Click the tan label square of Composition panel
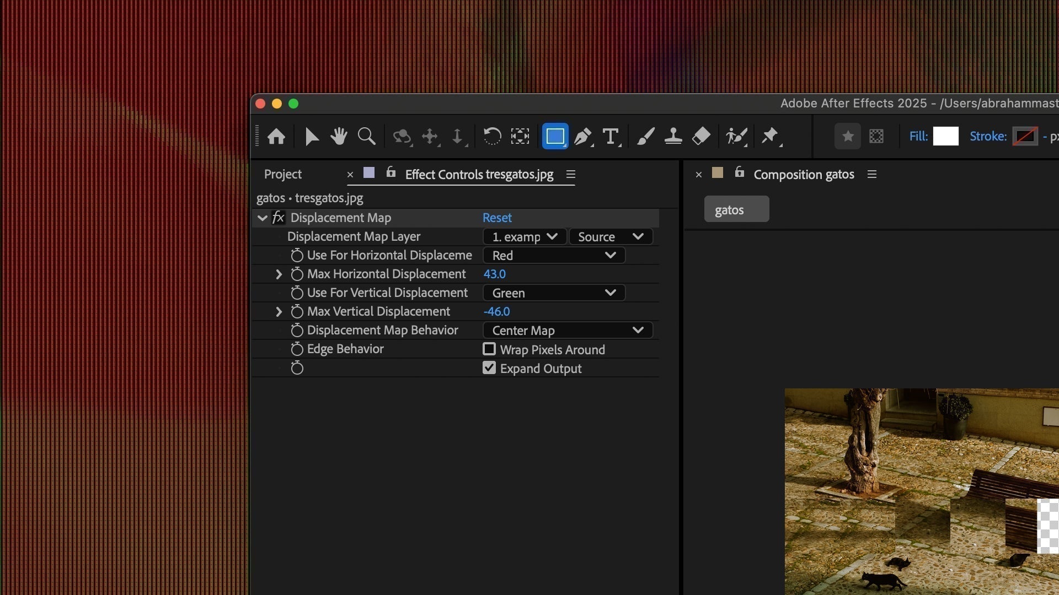The width and height of the screenshot is (1059, 595). (718, 173)
